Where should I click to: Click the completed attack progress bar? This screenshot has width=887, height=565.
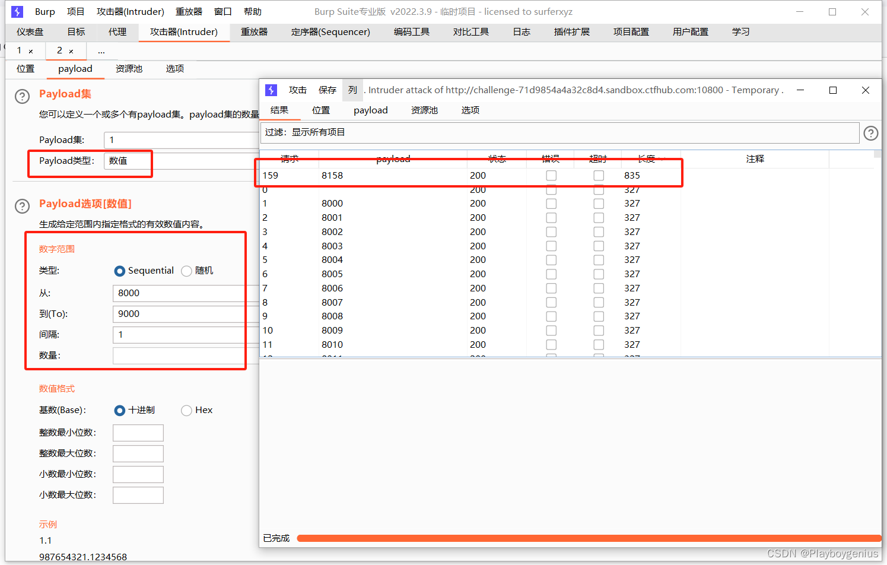(589, 538)
